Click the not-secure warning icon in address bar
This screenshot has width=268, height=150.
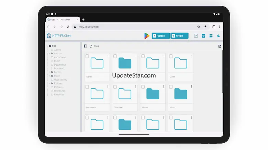(75, 27)
